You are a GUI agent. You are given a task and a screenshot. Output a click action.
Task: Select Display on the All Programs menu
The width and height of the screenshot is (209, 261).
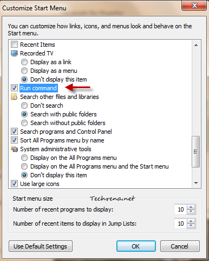24,158
